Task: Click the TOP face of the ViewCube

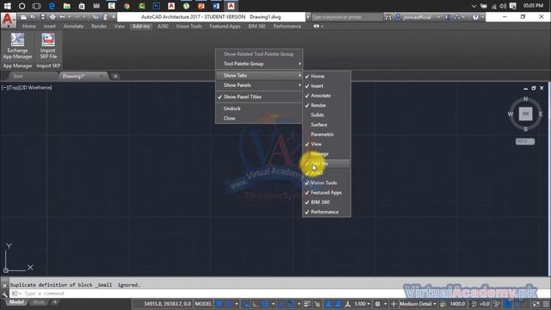Action: (525, 114)
